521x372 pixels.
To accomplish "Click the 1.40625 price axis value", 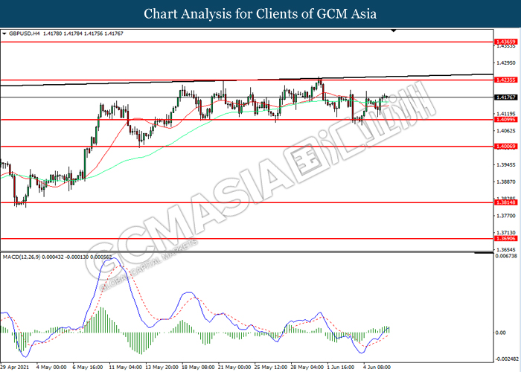I will point(505,131).
